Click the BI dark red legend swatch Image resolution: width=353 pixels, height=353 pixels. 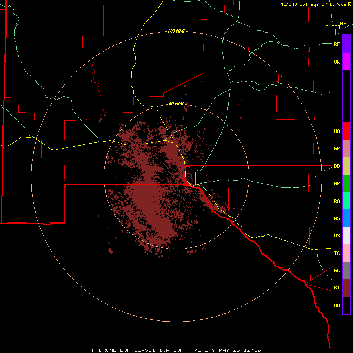pos(346,288)
